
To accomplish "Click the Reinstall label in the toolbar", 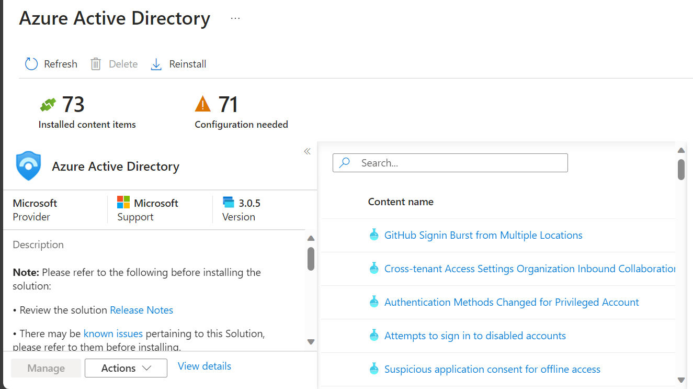I will pos(188,64).
